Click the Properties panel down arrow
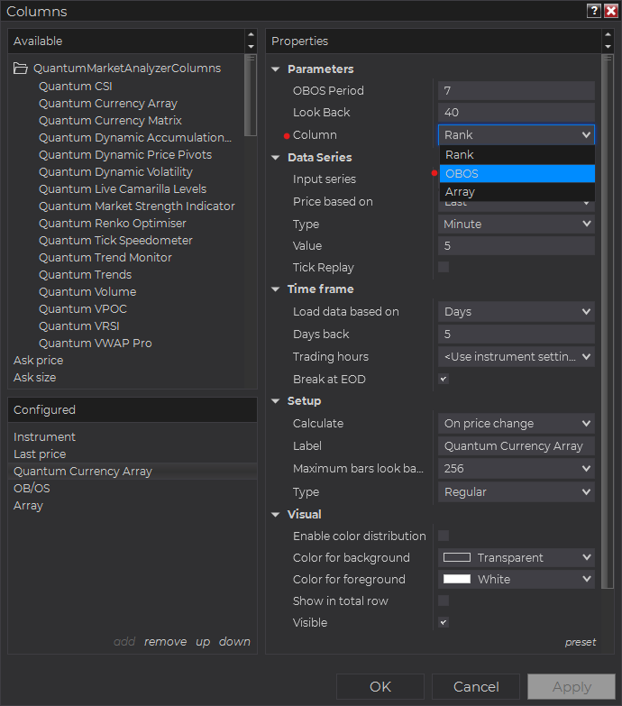This screenshot has width=622, height=706. click(x=608, y=47)
